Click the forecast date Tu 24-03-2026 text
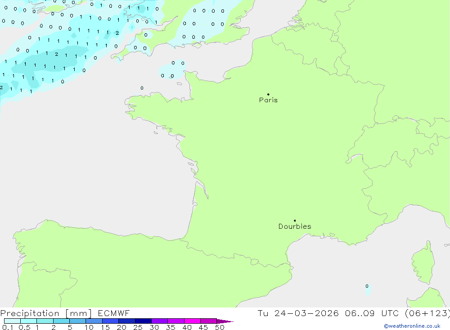The height and width of the screenshot is (330, 450). pyautogui.click(x=298, y=313)
